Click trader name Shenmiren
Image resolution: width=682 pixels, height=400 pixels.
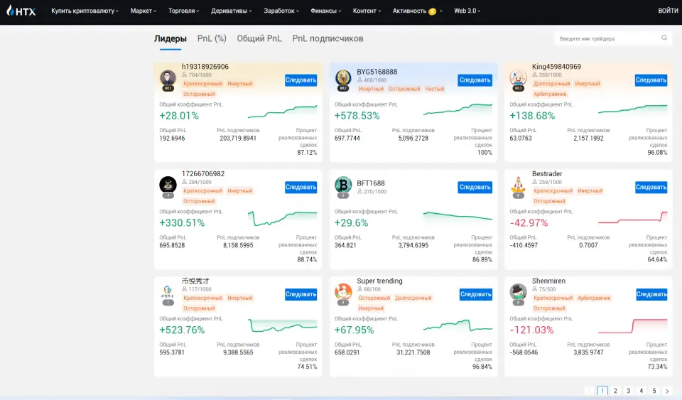548,281
